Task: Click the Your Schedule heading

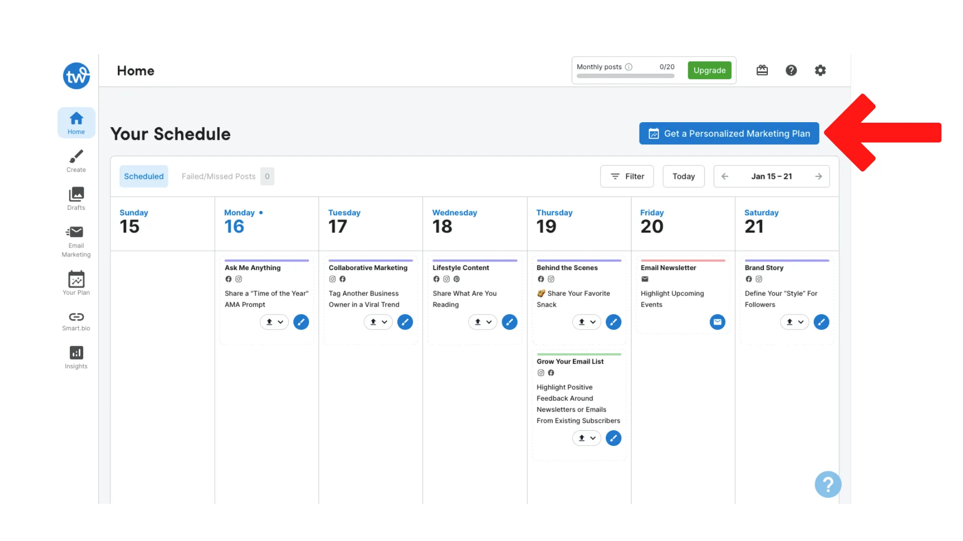Action: coord(171,134)
